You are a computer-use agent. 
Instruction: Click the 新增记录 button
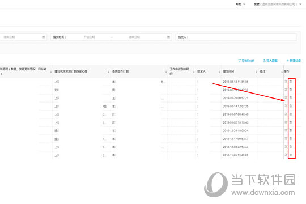point(294,61)
